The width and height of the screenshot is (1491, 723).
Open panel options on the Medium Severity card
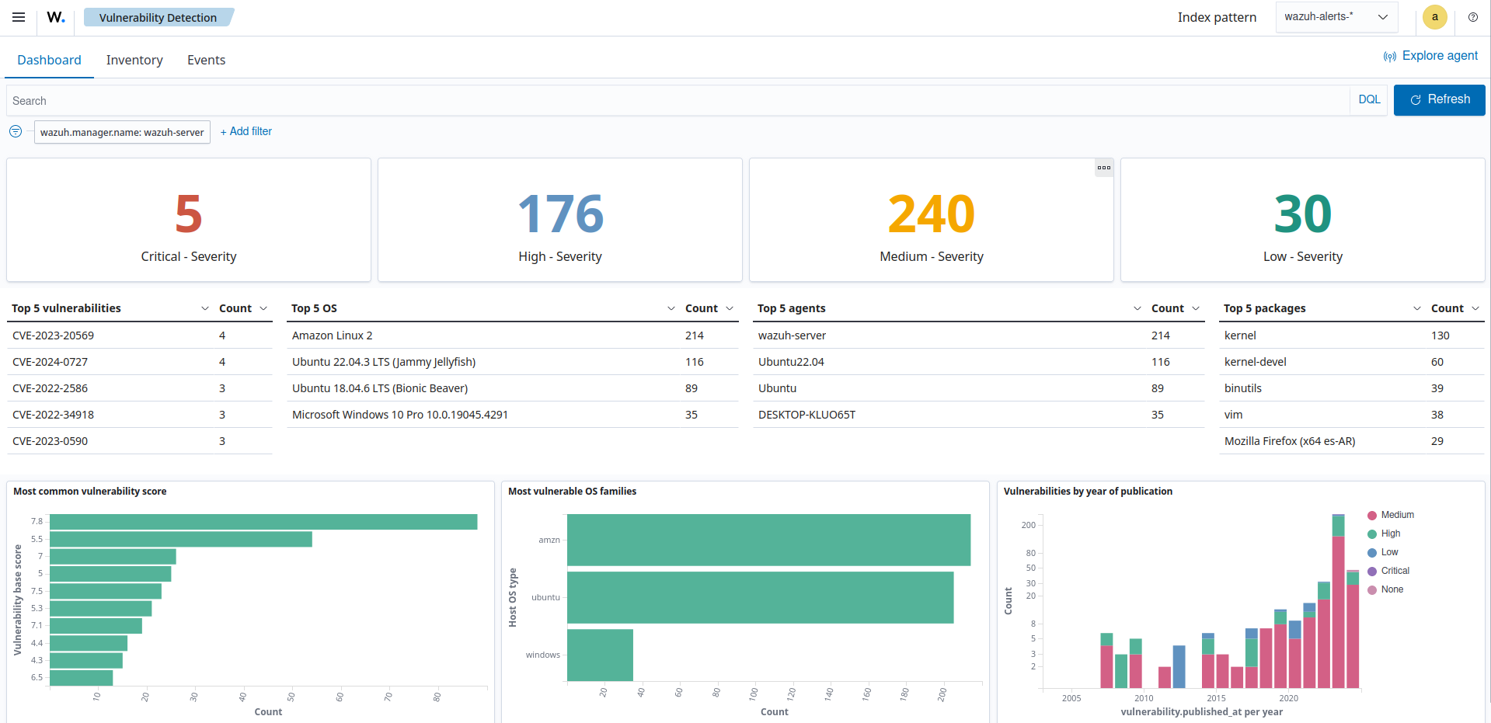[x=1104, y=167]
